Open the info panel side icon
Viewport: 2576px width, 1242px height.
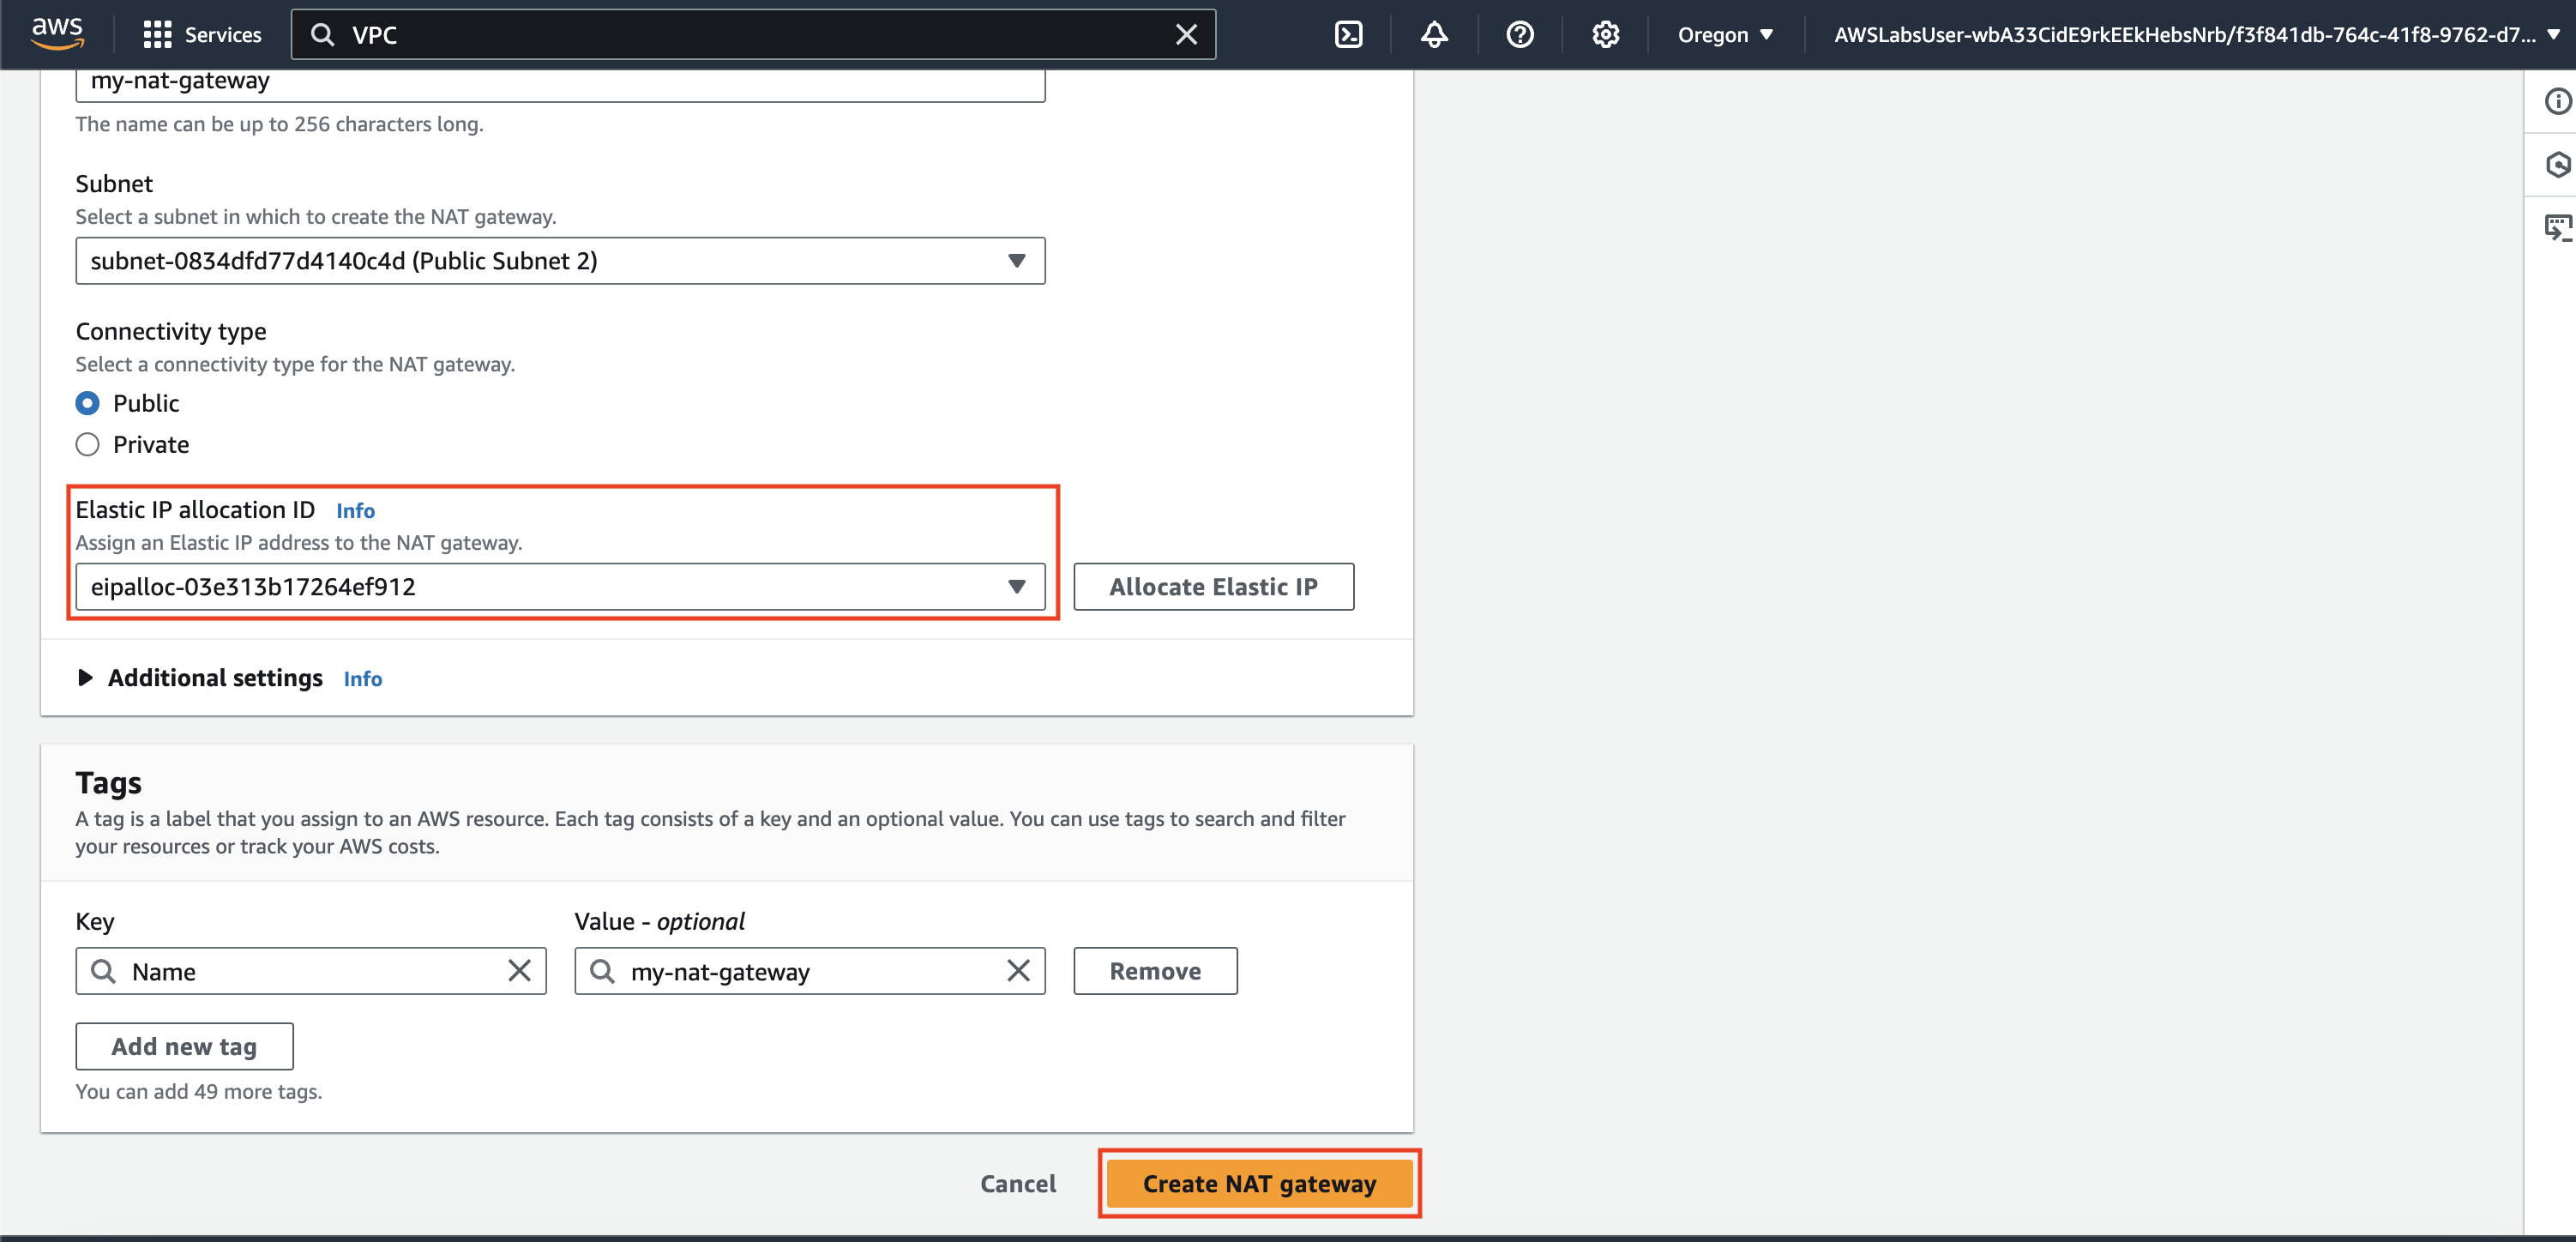tap(2557, 101)
